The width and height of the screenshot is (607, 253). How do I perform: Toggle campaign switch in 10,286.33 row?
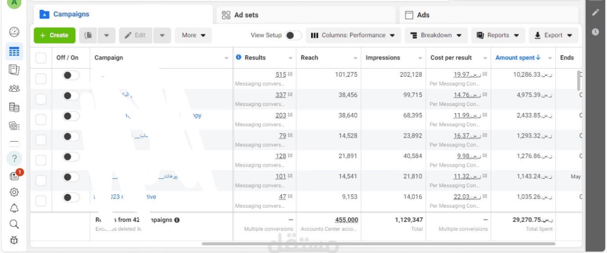[x=71, y=75]
